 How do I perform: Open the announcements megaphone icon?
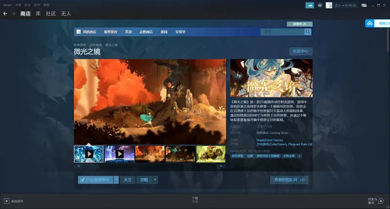(x=310, y=5)
